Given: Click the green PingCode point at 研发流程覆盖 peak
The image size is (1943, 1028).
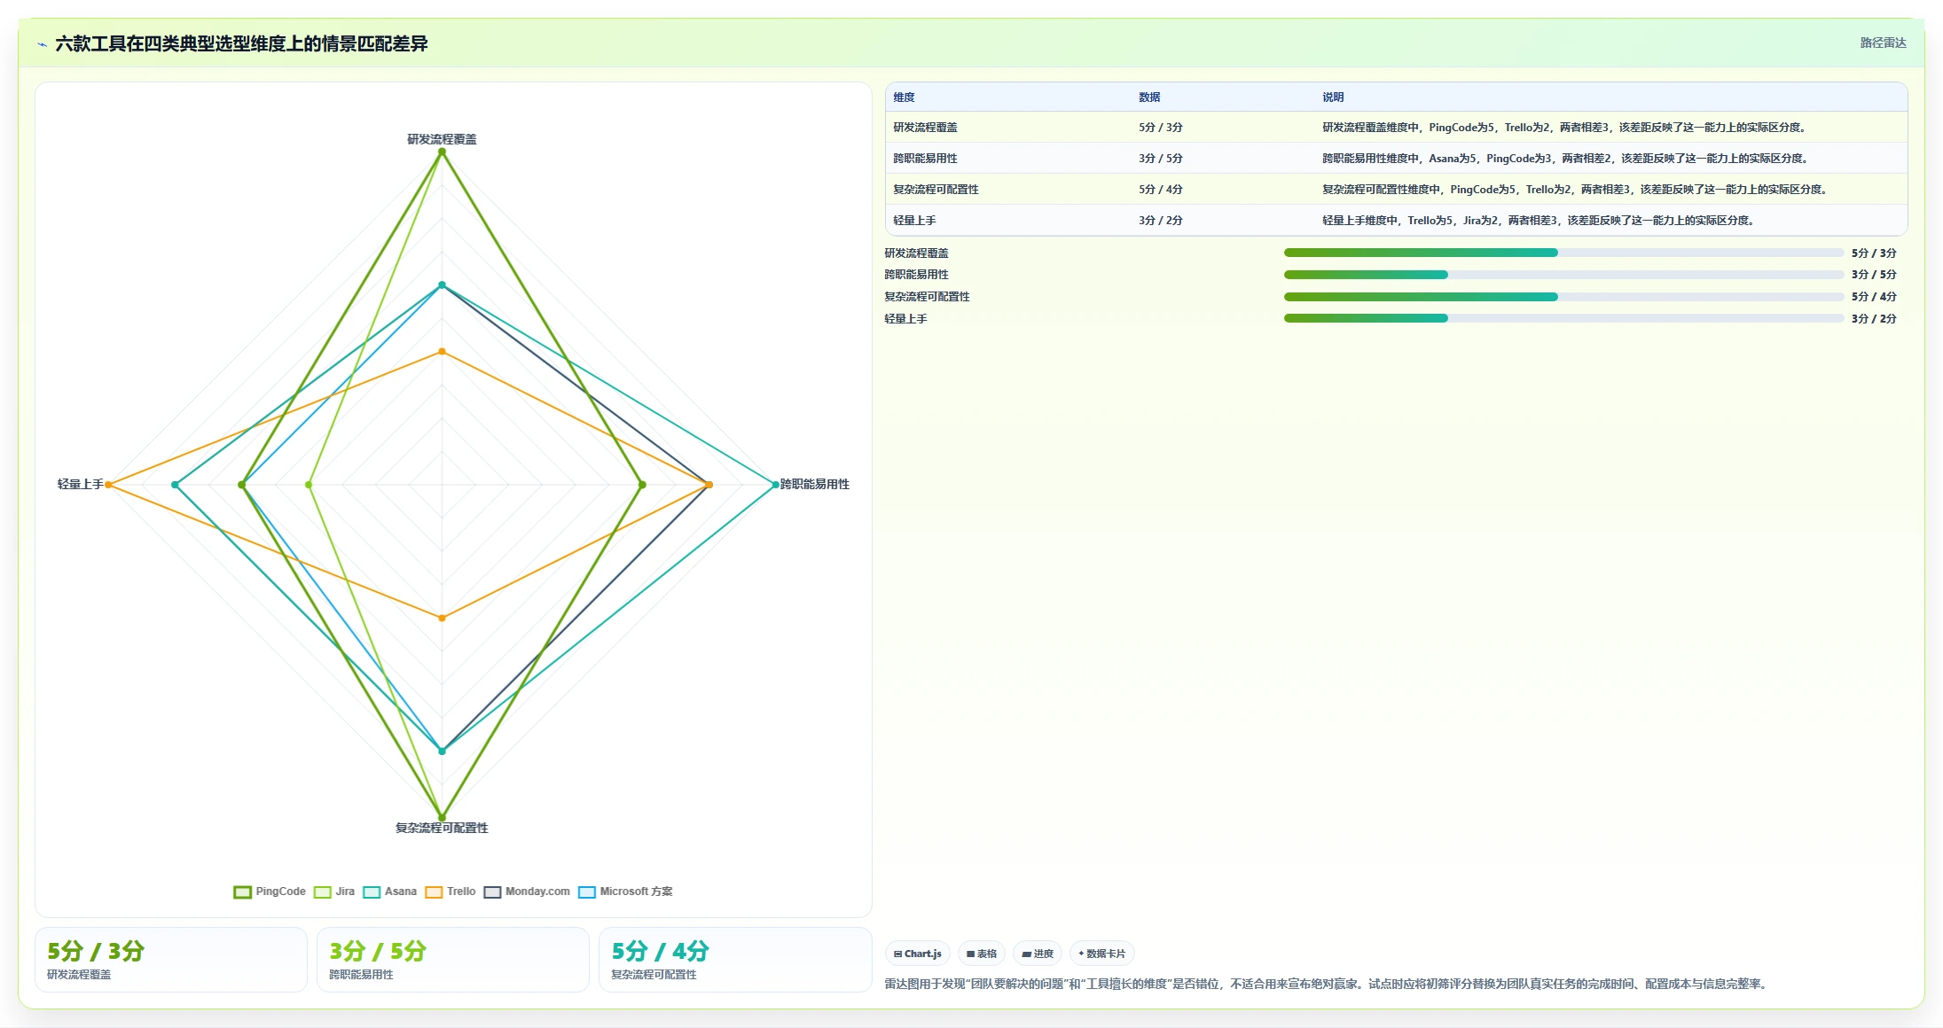Looking at the screenshot, I should click(x=442, y=152).
